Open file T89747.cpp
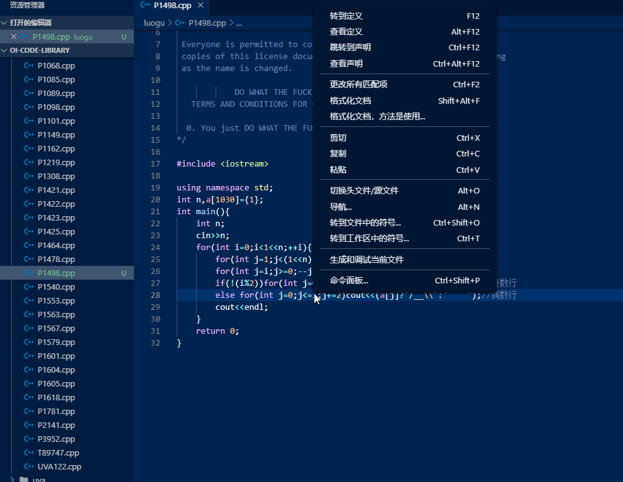The height and width of the screenshot is (482, 623). tap(58, 453)
